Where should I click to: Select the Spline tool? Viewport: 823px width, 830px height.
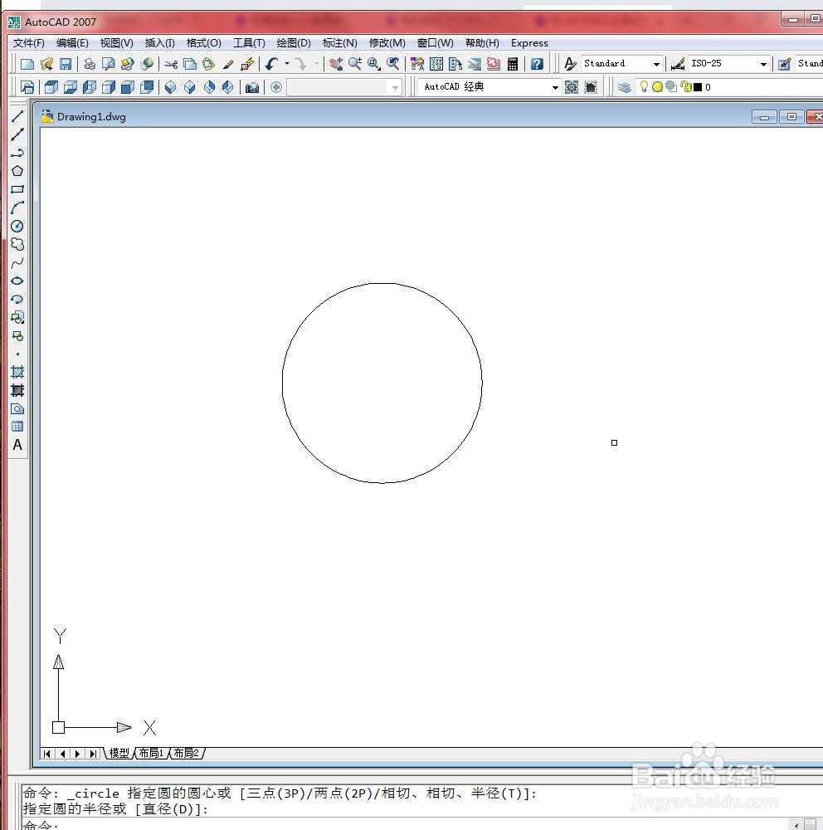17,262
